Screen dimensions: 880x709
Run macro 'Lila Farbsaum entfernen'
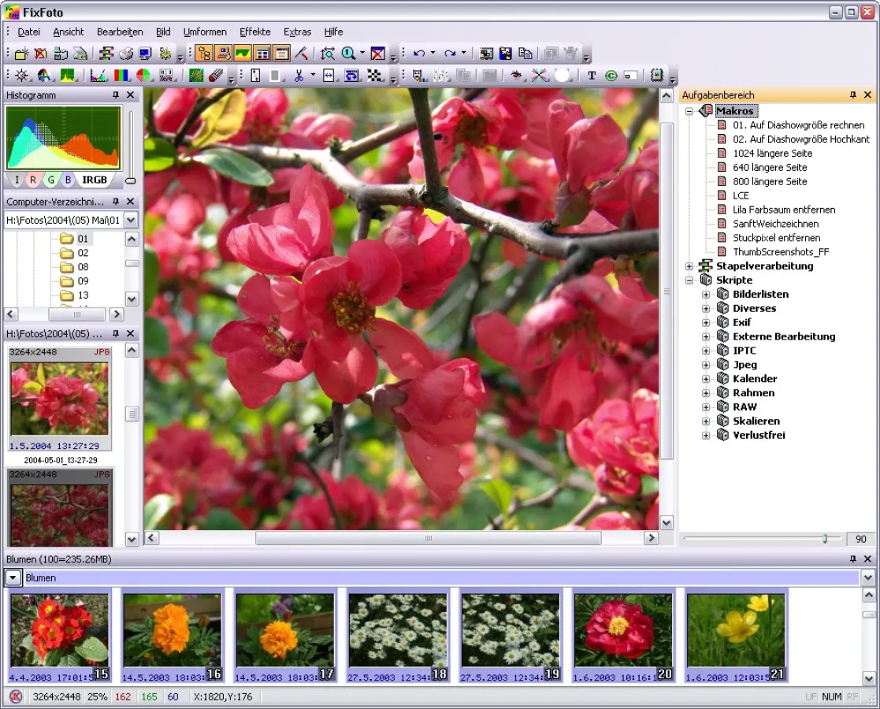point(784,210)
